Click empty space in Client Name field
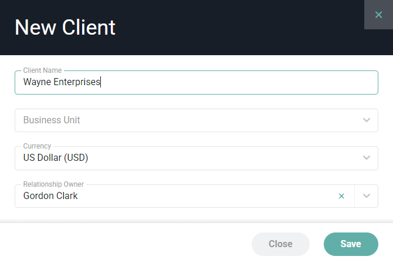Screen dimensions: 393x263 coord(246,83)
